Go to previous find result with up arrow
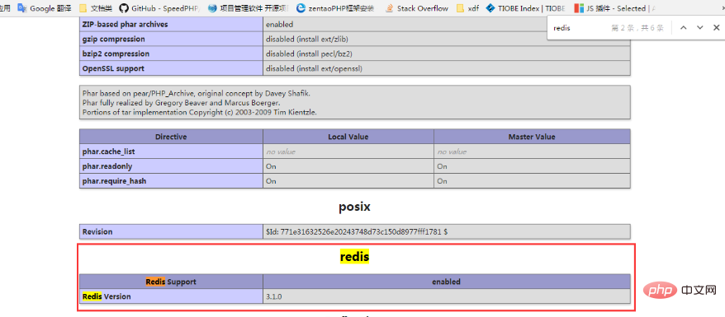 tap(684, 28)
